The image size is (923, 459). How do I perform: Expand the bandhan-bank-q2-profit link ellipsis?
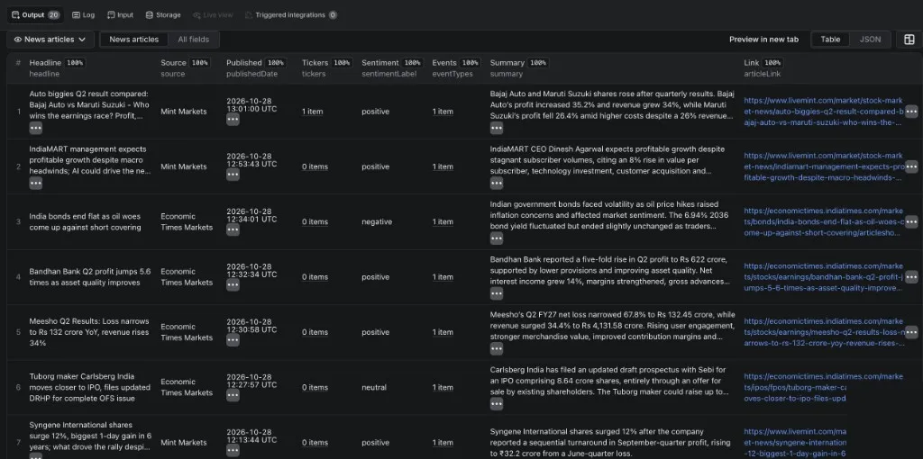[911, 277]
